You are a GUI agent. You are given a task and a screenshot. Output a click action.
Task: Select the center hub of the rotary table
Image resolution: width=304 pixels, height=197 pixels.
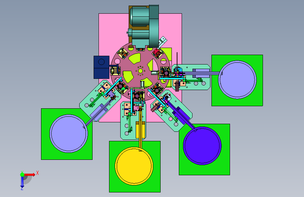[140, 71]
